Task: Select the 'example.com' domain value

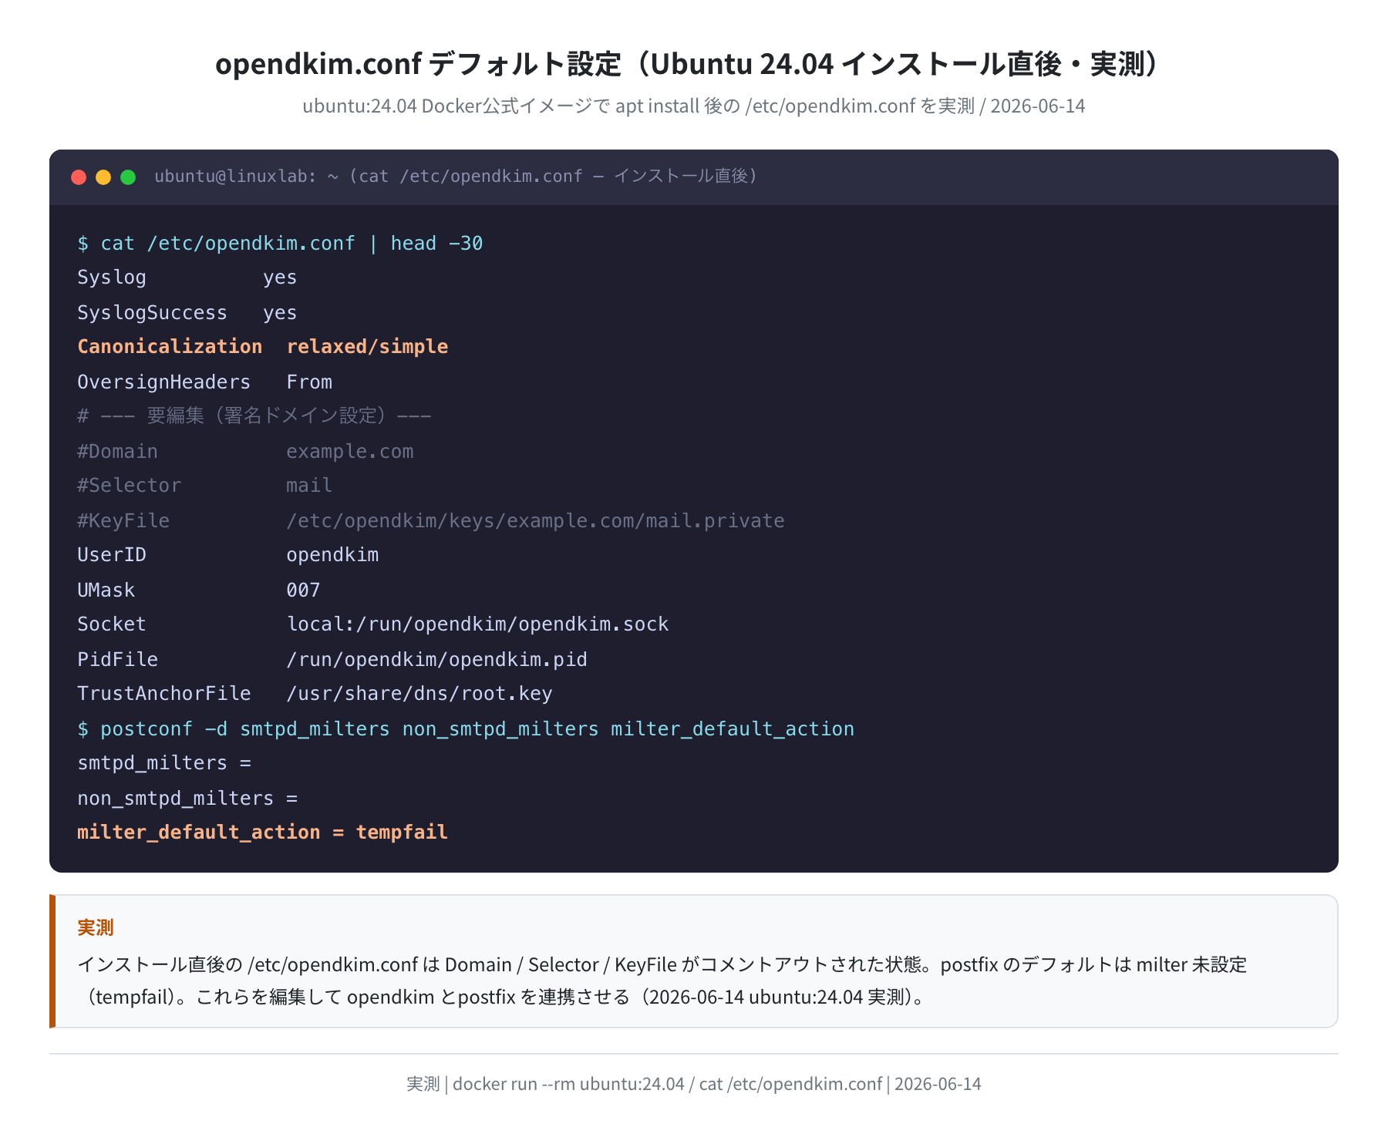Action: pyautogui.click(x=349, y=452)
